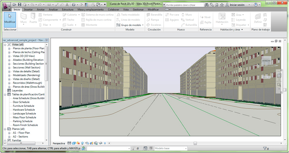
Task: Click the default 3D view house icon
Action: [x=74, y=5]
